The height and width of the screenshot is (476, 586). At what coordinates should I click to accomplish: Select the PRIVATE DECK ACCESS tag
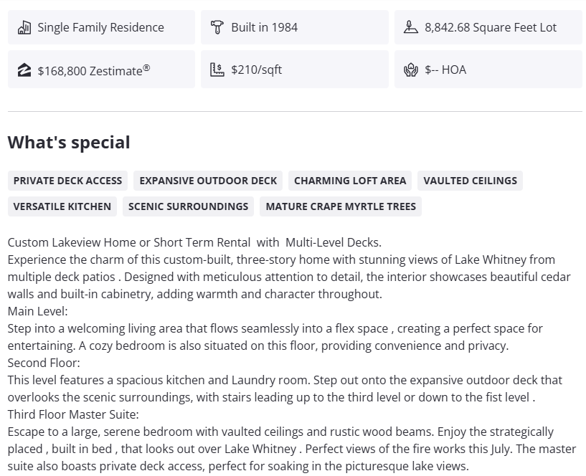(x=68, y=181)
